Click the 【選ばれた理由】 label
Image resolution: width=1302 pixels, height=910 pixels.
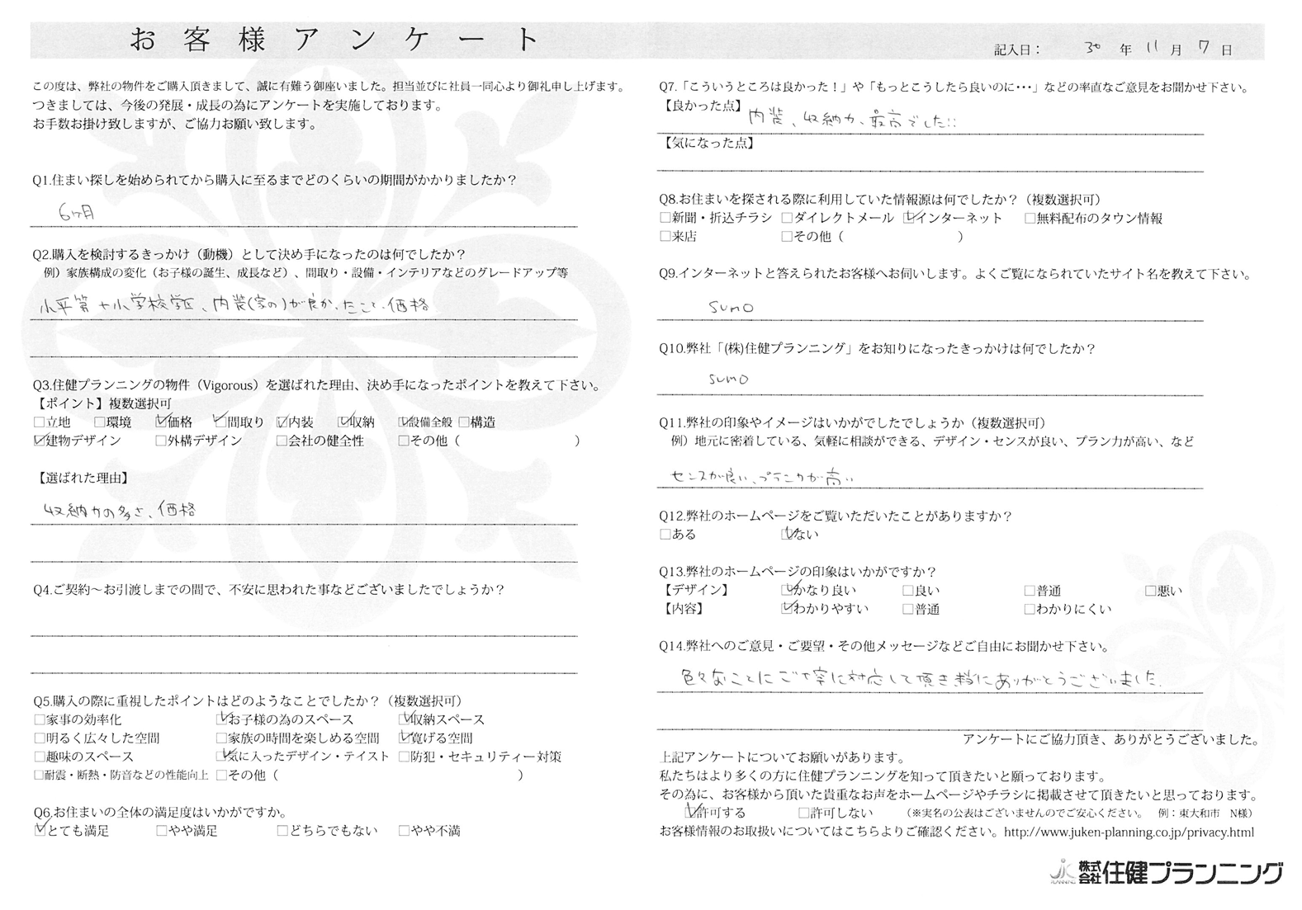[82, 479]
